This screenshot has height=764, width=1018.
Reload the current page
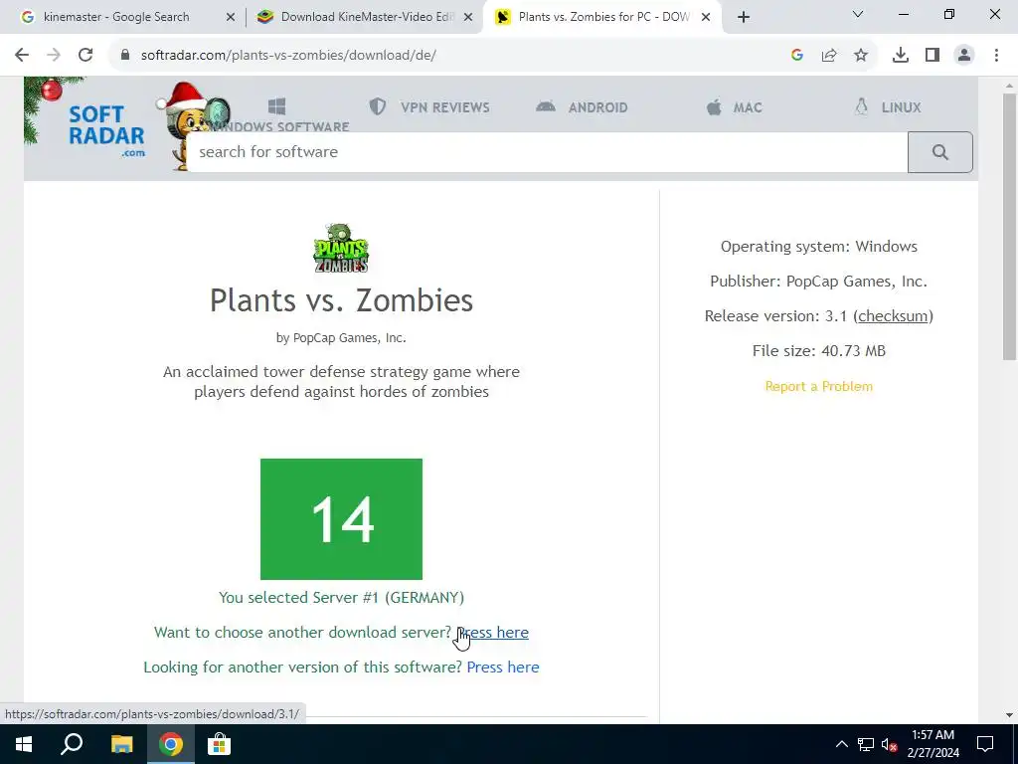85,56
